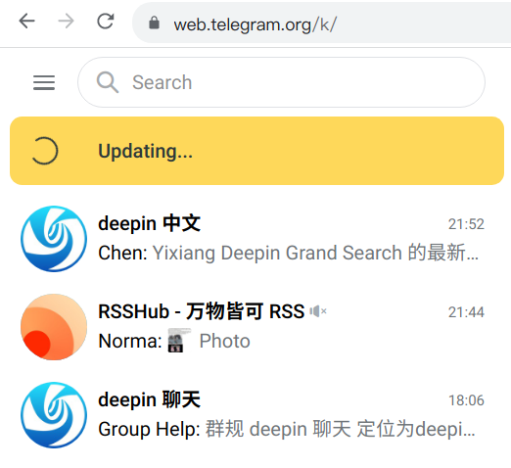Select the web.telegram.org/k/ address bar

tap(321, 23)
